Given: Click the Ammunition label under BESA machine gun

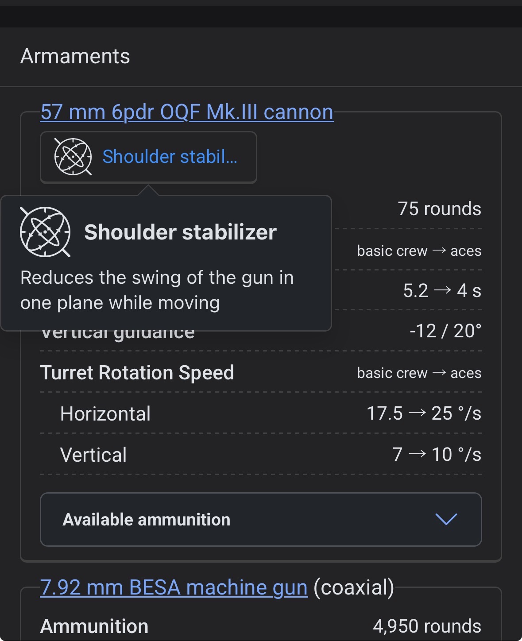Looking at the screenshot, I should [x=94, y=626].
